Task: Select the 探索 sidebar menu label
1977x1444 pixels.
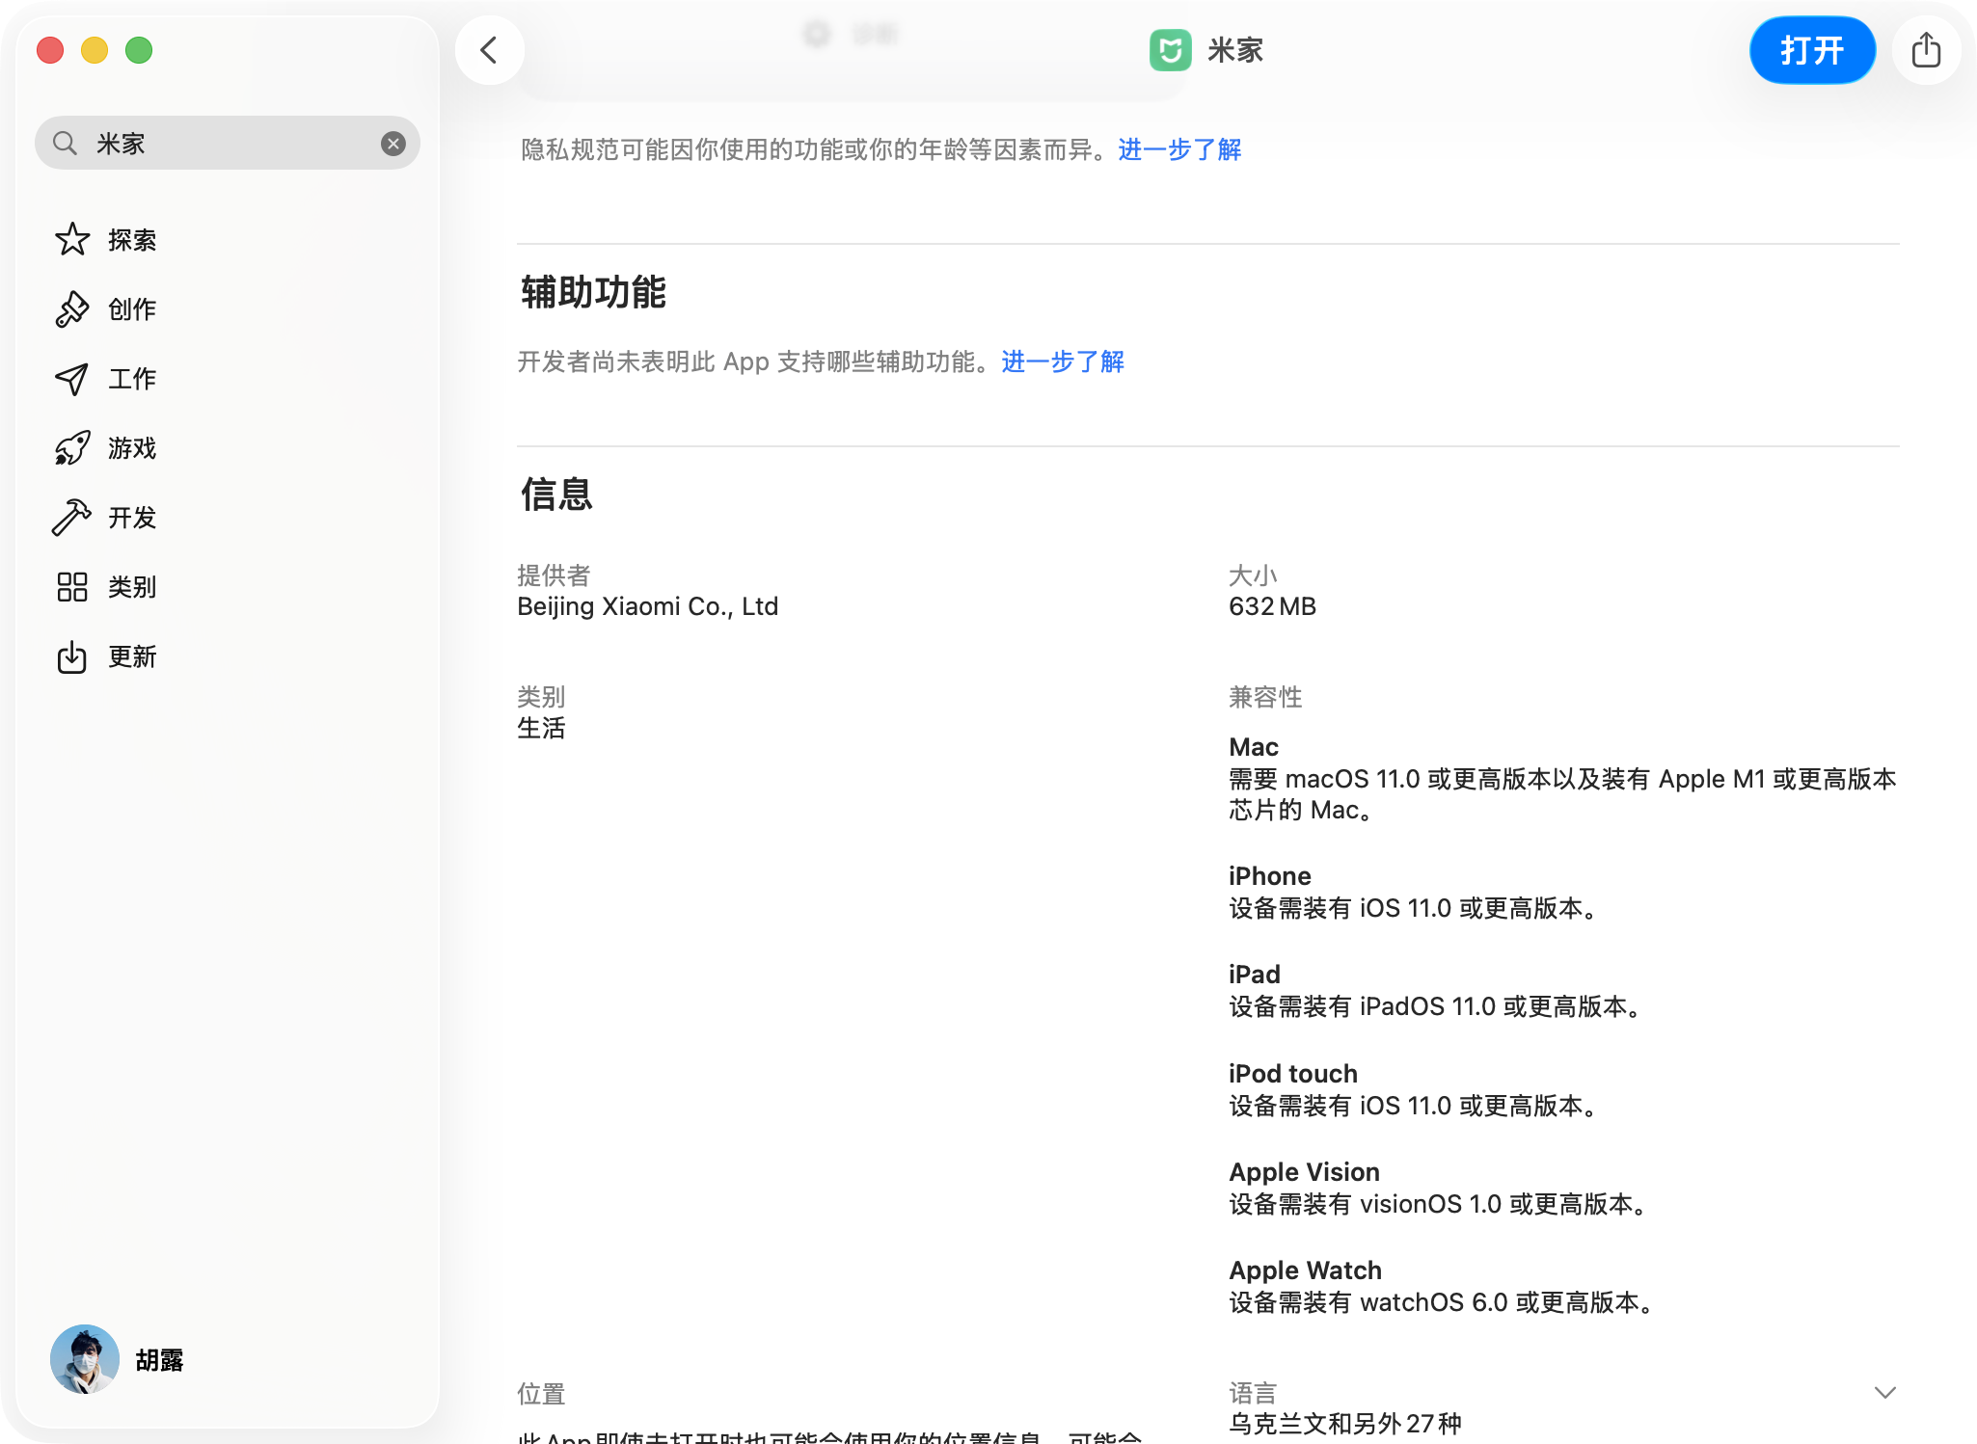Action: click(x=132, y=240)
